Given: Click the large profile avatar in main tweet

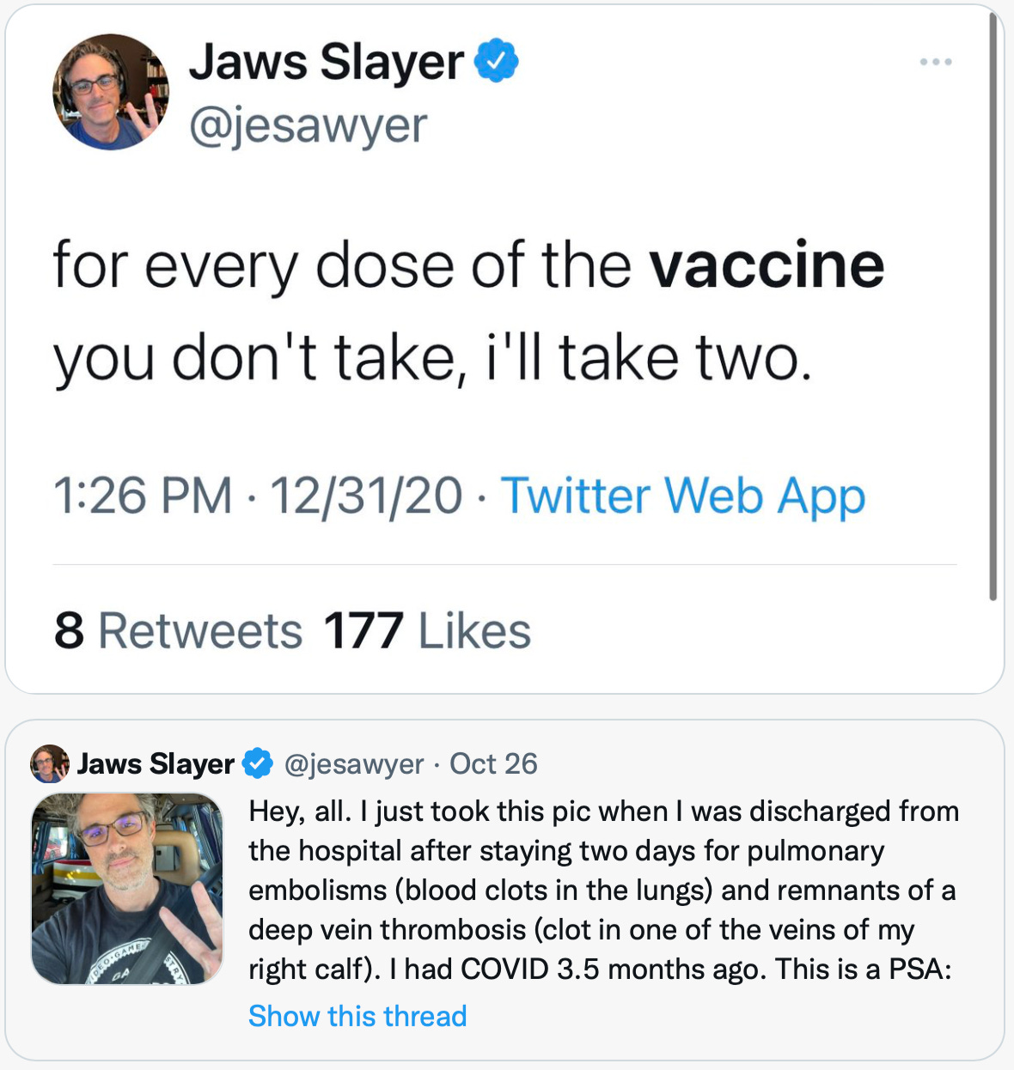Looking at the screenshot, I should pyautogui.click(x=111, y=92).
